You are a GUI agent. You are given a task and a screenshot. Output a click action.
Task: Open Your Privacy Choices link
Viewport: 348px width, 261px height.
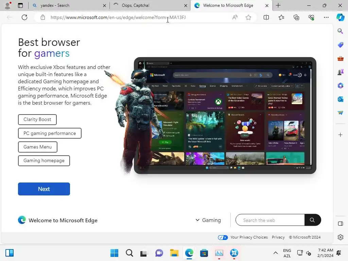(249, 237)
